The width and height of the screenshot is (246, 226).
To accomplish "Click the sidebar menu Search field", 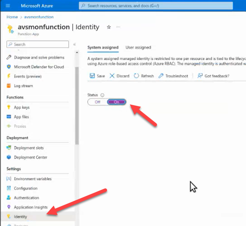I will click(38, 44).
